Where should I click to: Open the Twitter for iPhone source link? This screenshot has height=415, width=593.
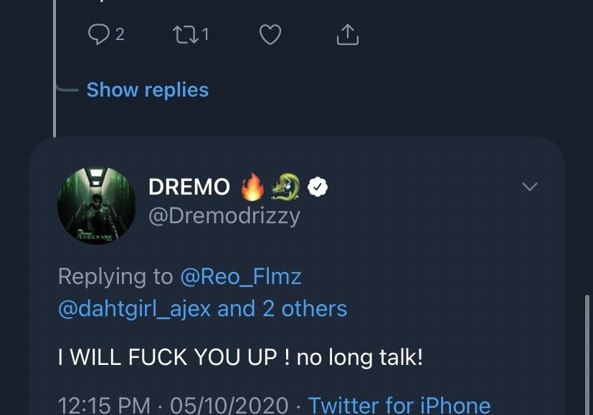click(399, 405)
